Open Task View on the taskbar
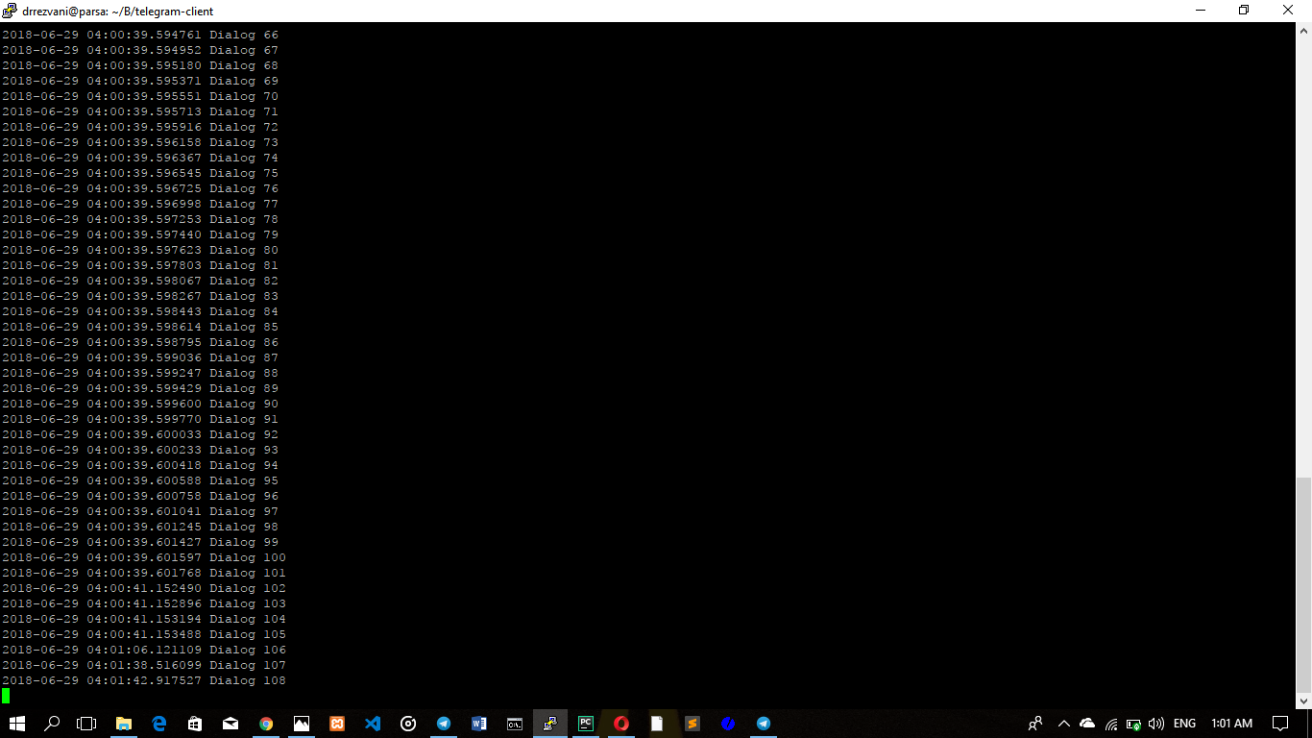This screenshot has width=1312, height=738. coord(87,723)
